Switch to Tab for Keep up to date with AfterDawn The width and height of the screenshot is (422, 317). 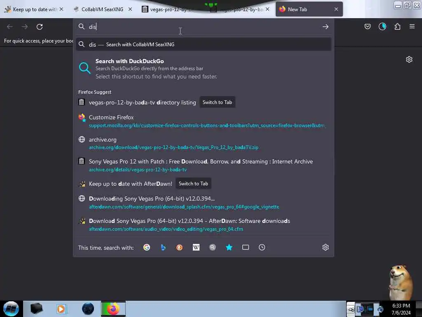[193, 184]
